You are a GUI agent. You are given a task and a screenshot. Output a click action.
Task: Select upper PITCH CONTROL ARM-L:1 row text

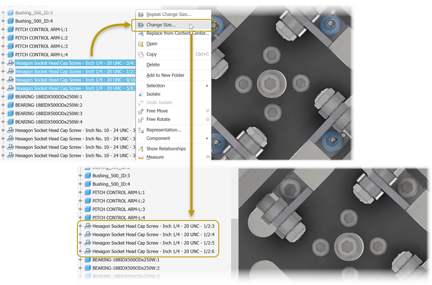pos(41,29)
